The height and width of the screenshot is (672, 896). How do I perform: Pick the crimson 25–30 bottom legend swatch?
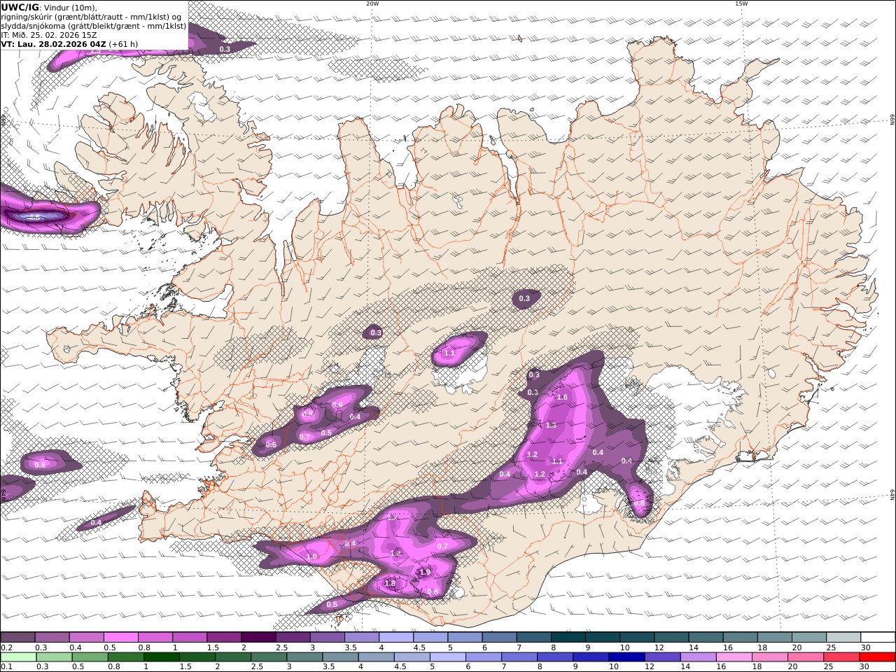pos(841,657)
